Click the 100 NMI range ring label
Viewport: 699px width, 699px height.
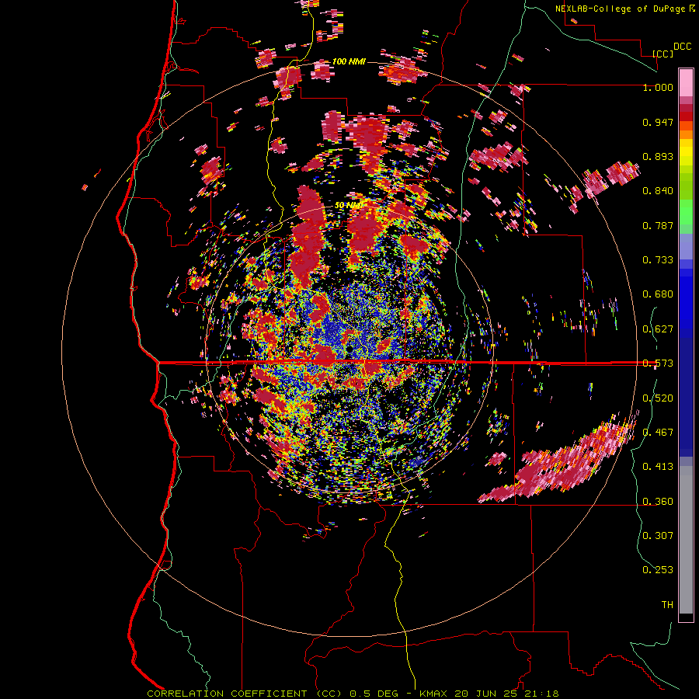(349, 61)
